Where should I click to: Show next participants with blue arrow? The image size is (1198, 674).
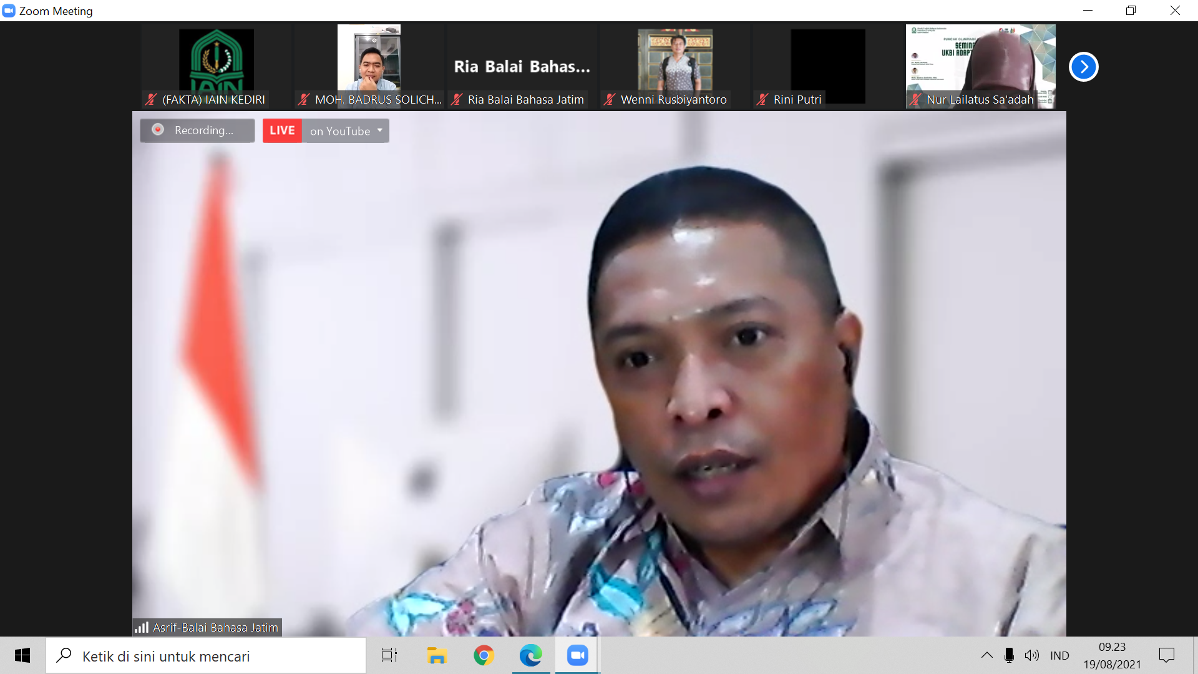(x=1083, y=67)
